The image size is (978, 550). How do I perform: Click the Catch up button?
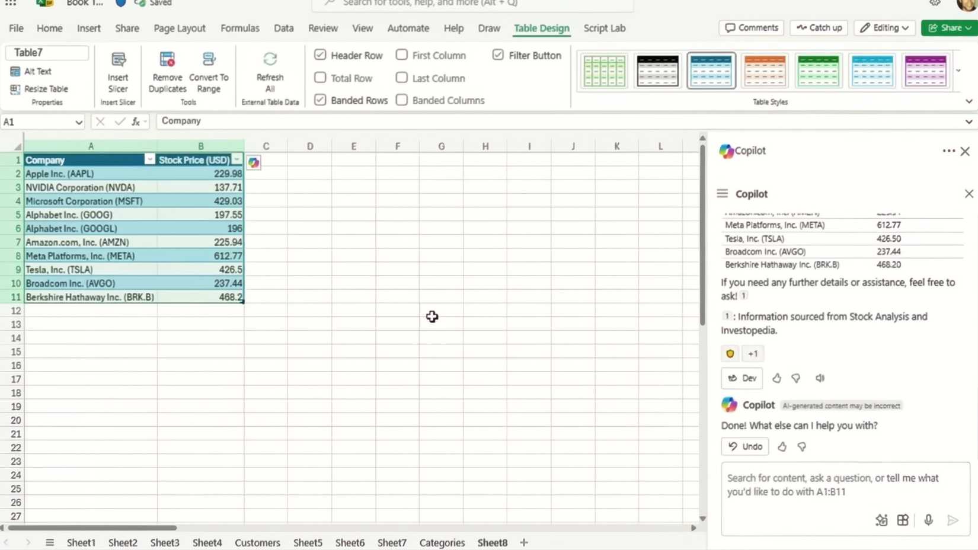point(818,27)
